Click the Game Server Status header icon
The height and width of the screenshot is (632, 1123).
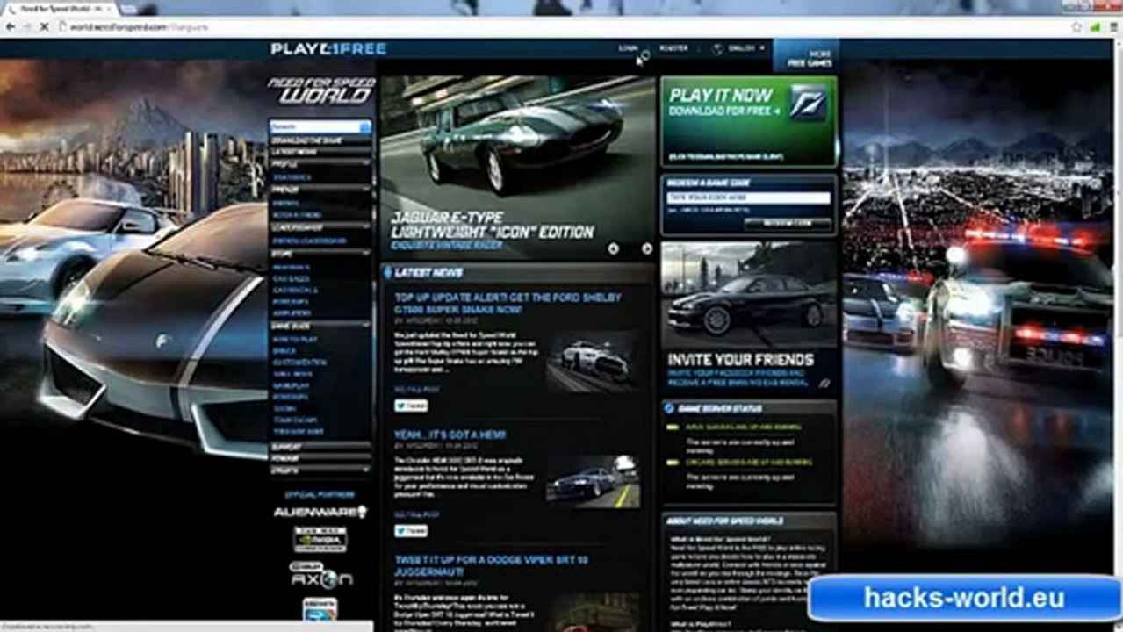(669, 408)
